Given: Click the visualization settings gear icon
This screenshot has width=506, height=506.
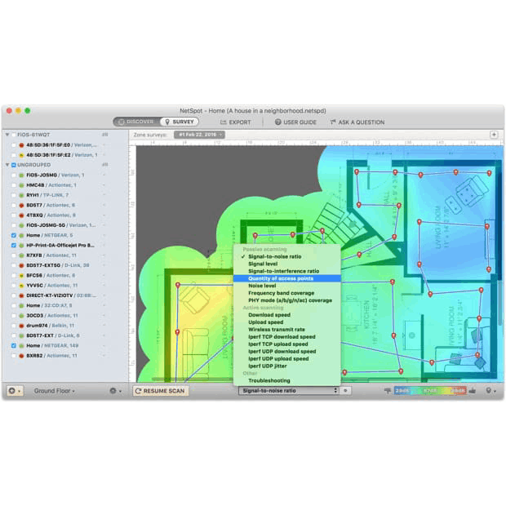Looking at the screenshot, I should click(x=345, y=390).
